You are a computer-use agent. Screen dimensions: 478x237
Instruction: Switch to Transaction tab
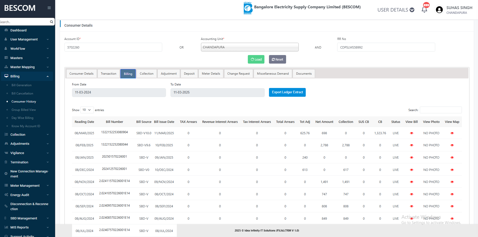pos(109,74)
